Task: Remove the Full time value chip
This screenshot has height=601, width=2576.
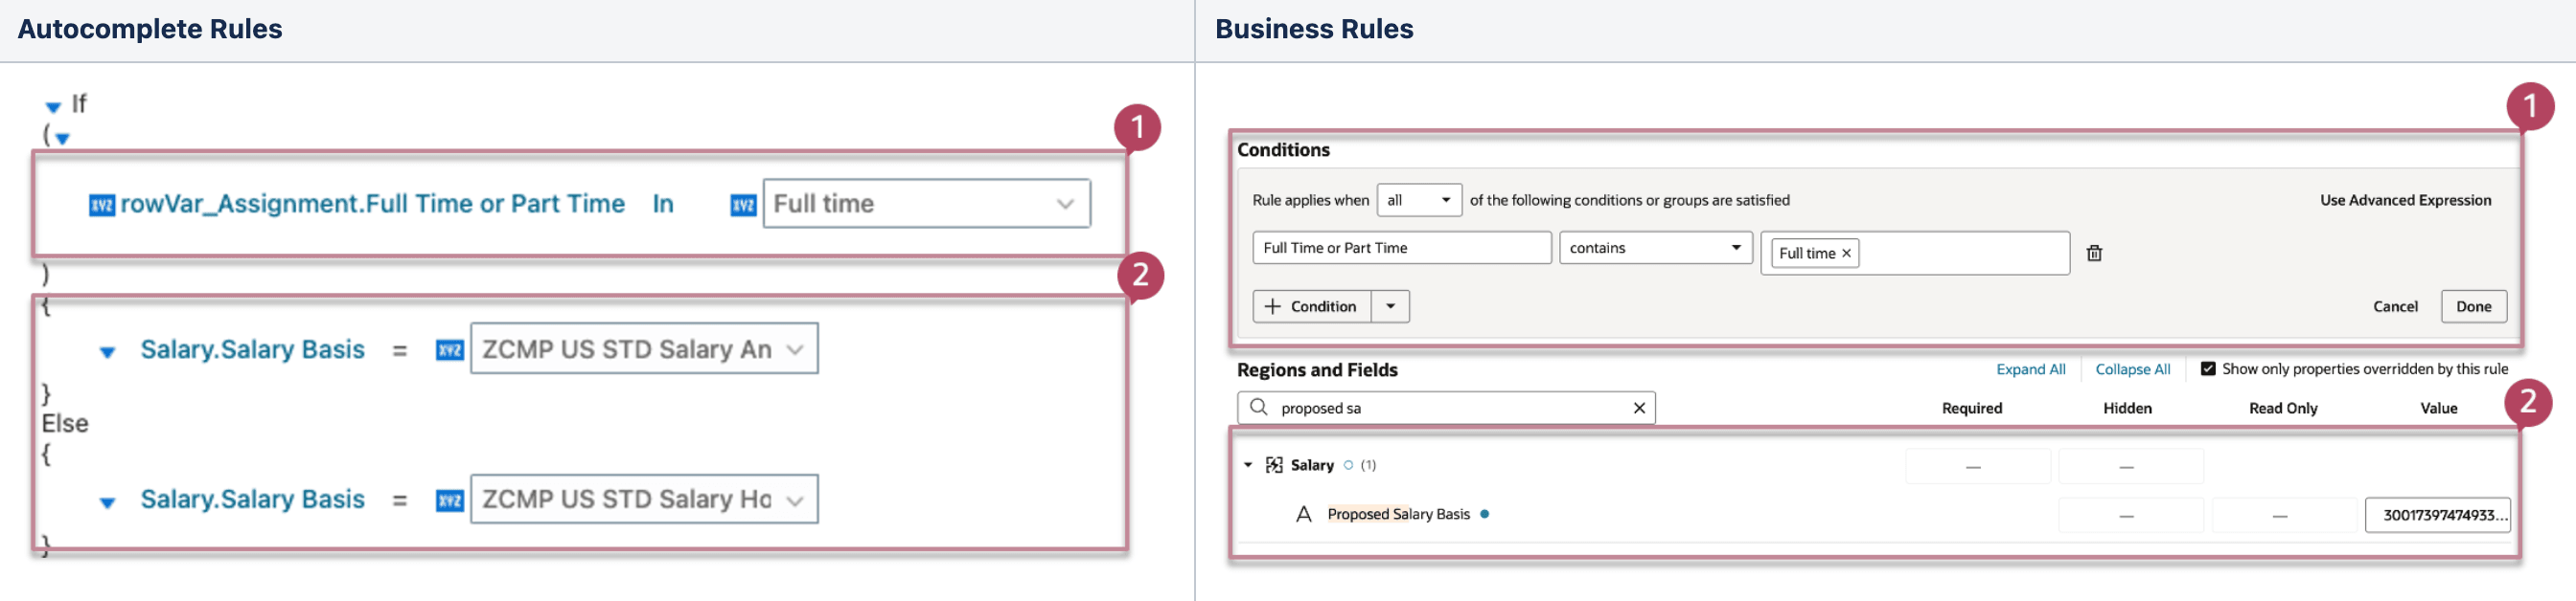Action: (1846, 254)
